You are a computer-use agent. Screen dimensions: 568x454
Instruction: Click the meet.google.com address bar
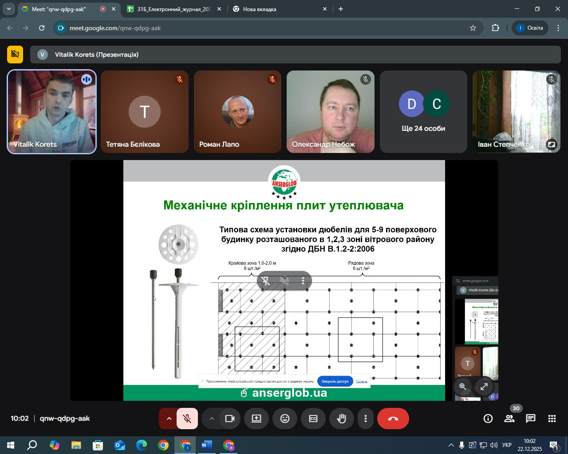click(x=268, y=28)
